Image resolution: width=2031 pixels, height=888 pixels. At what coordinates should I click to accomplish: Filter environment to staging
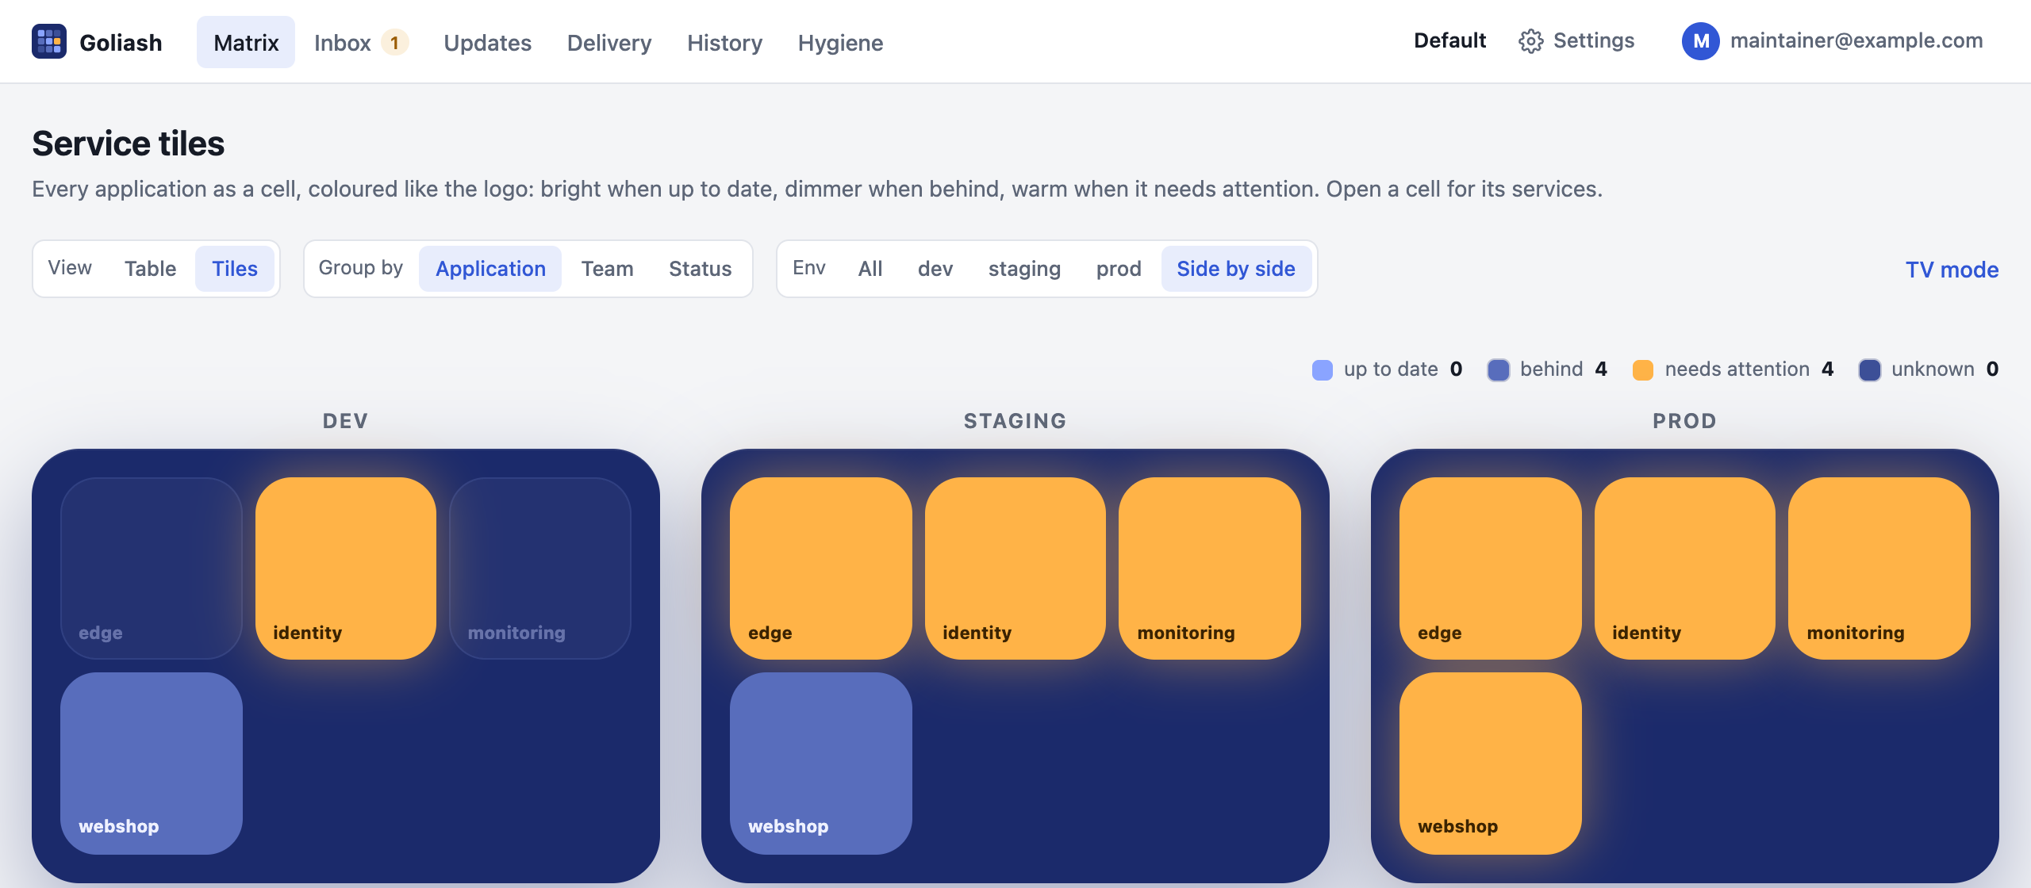click(1024, 269)
